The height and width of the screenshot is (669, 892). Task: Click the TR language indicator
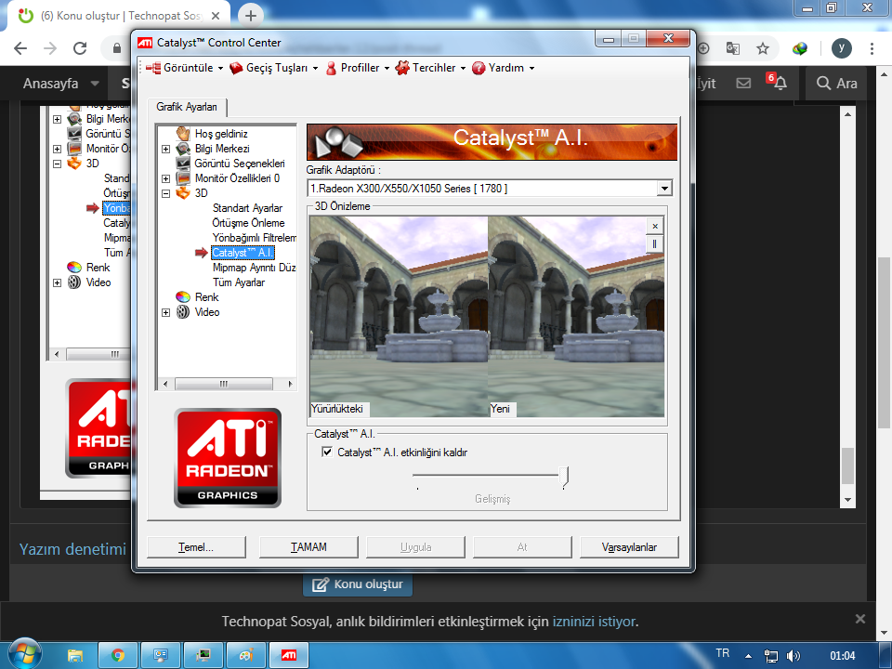pos(723,653)
